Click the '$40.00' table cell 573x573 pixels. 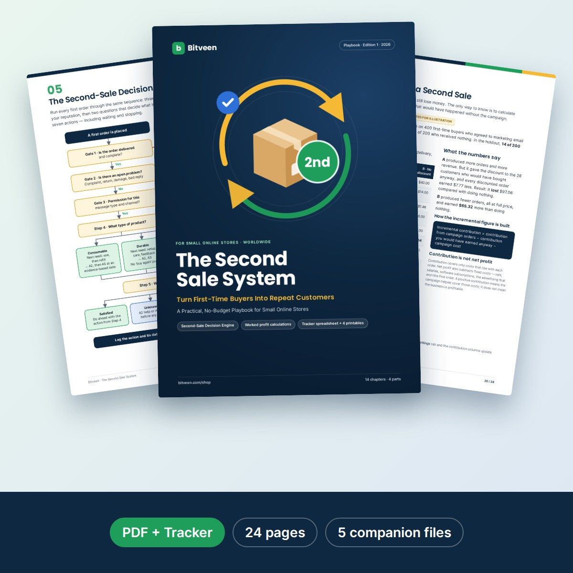[x=424, y=182]
